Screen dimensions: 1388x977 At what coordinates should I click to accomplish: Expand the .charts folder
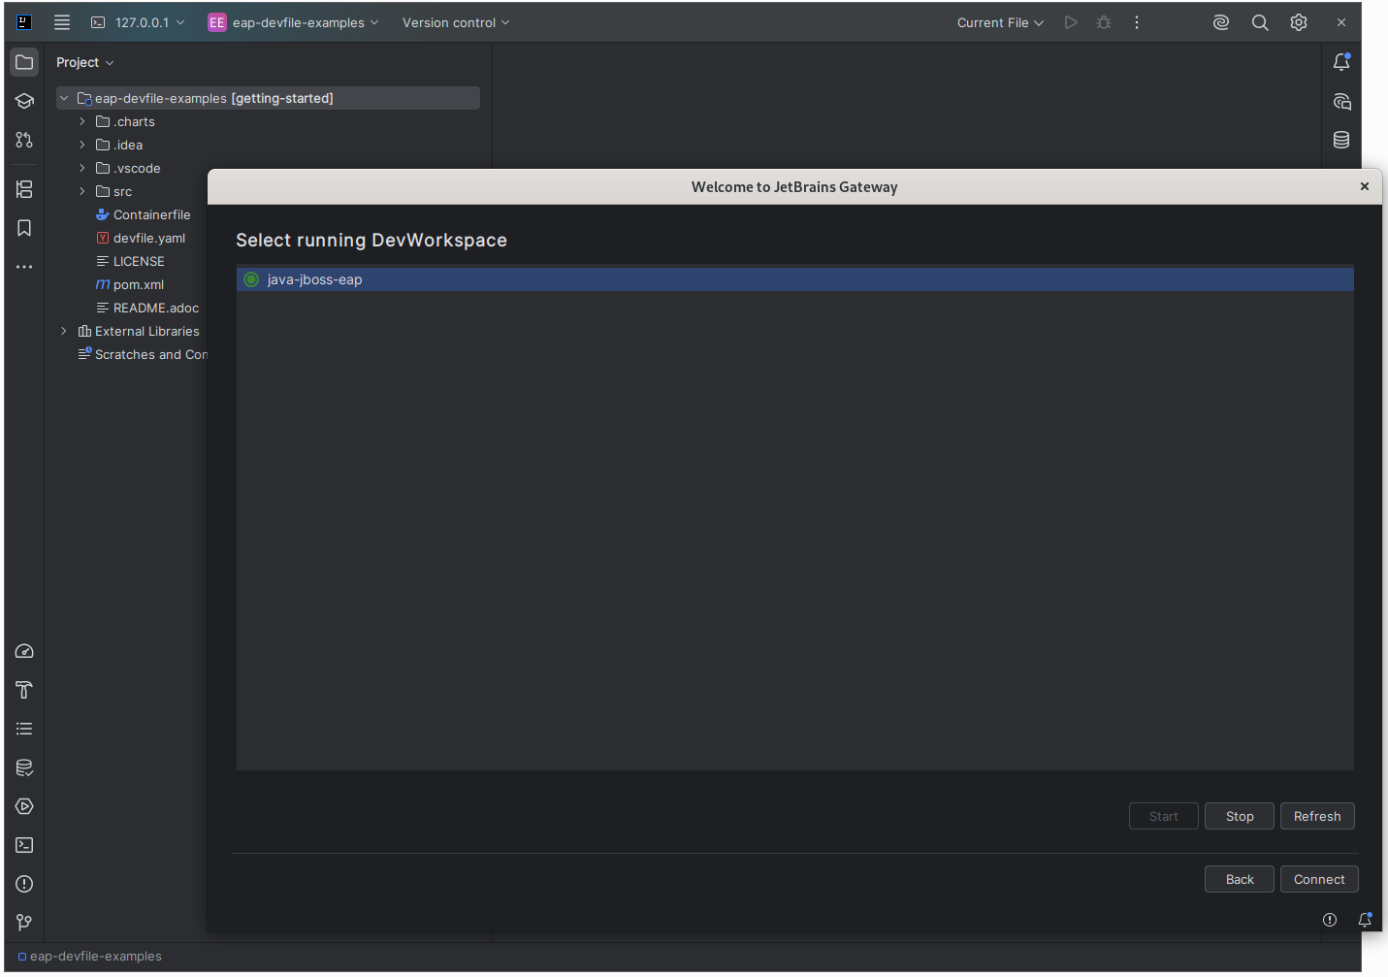82,121
